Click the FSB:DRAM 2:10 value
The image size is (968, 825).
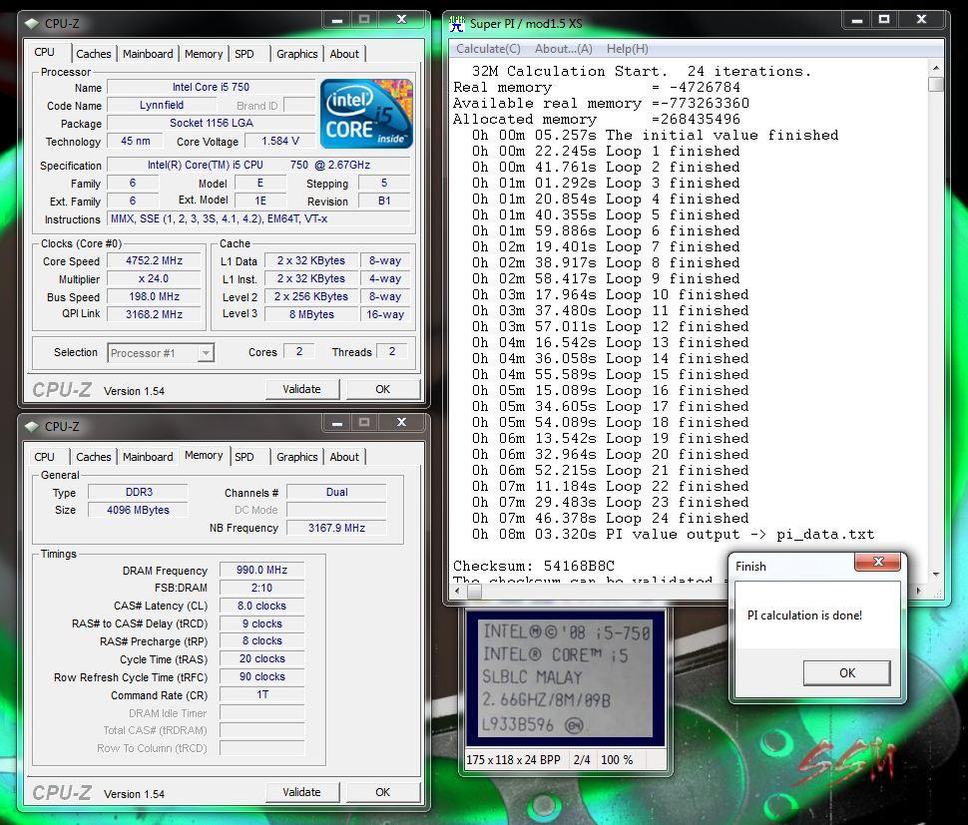[x=261, y=588]
